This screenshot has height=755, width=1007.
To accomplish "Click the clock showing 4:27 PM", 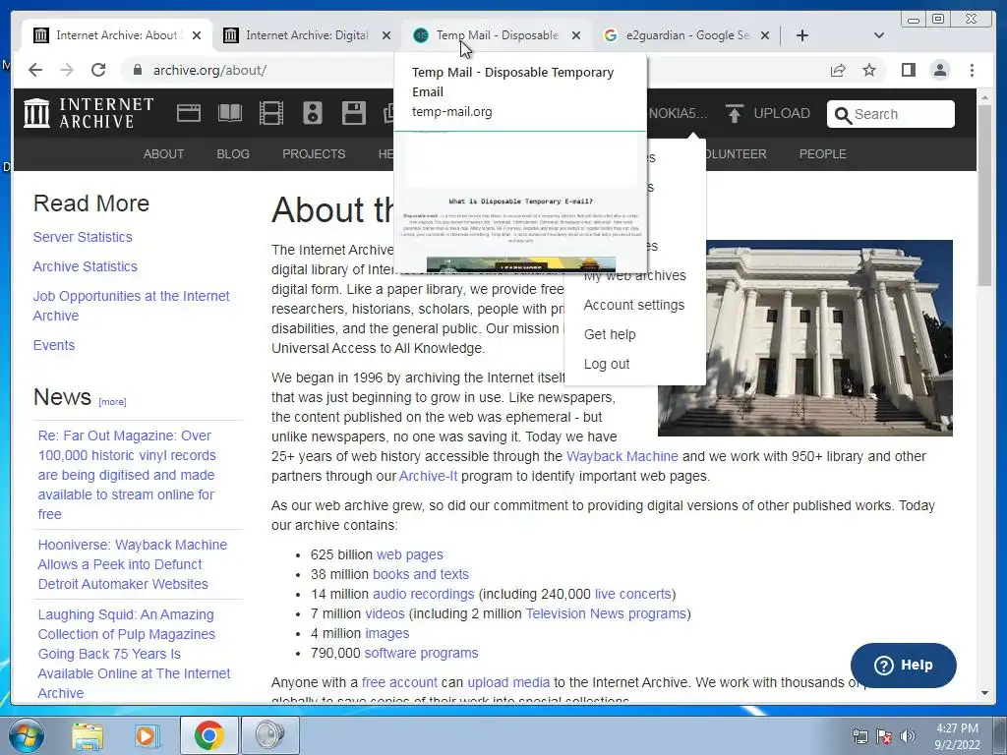I will pos(957,728).
